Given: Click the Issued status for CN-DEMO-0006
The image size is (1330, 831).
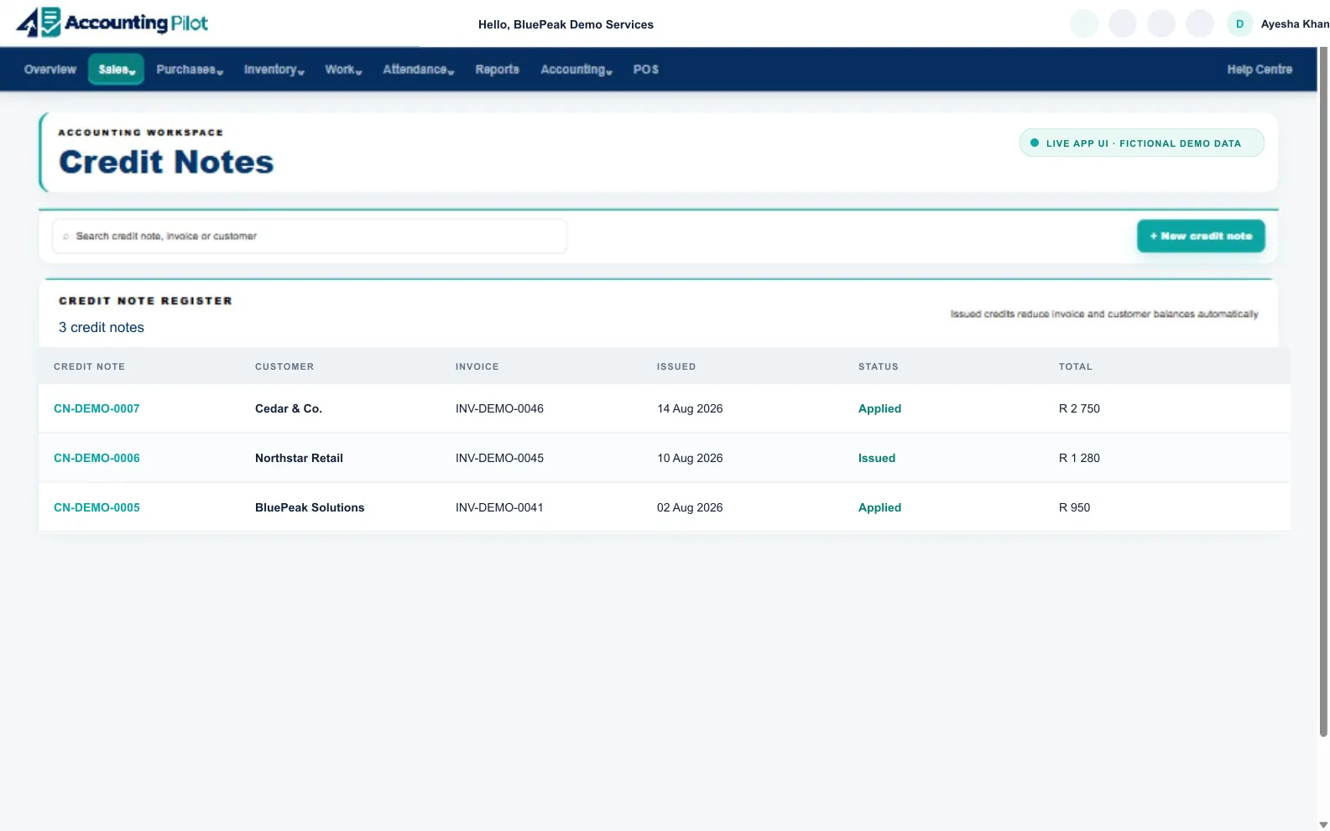Looking at the screenshot, I should [877, 458].
